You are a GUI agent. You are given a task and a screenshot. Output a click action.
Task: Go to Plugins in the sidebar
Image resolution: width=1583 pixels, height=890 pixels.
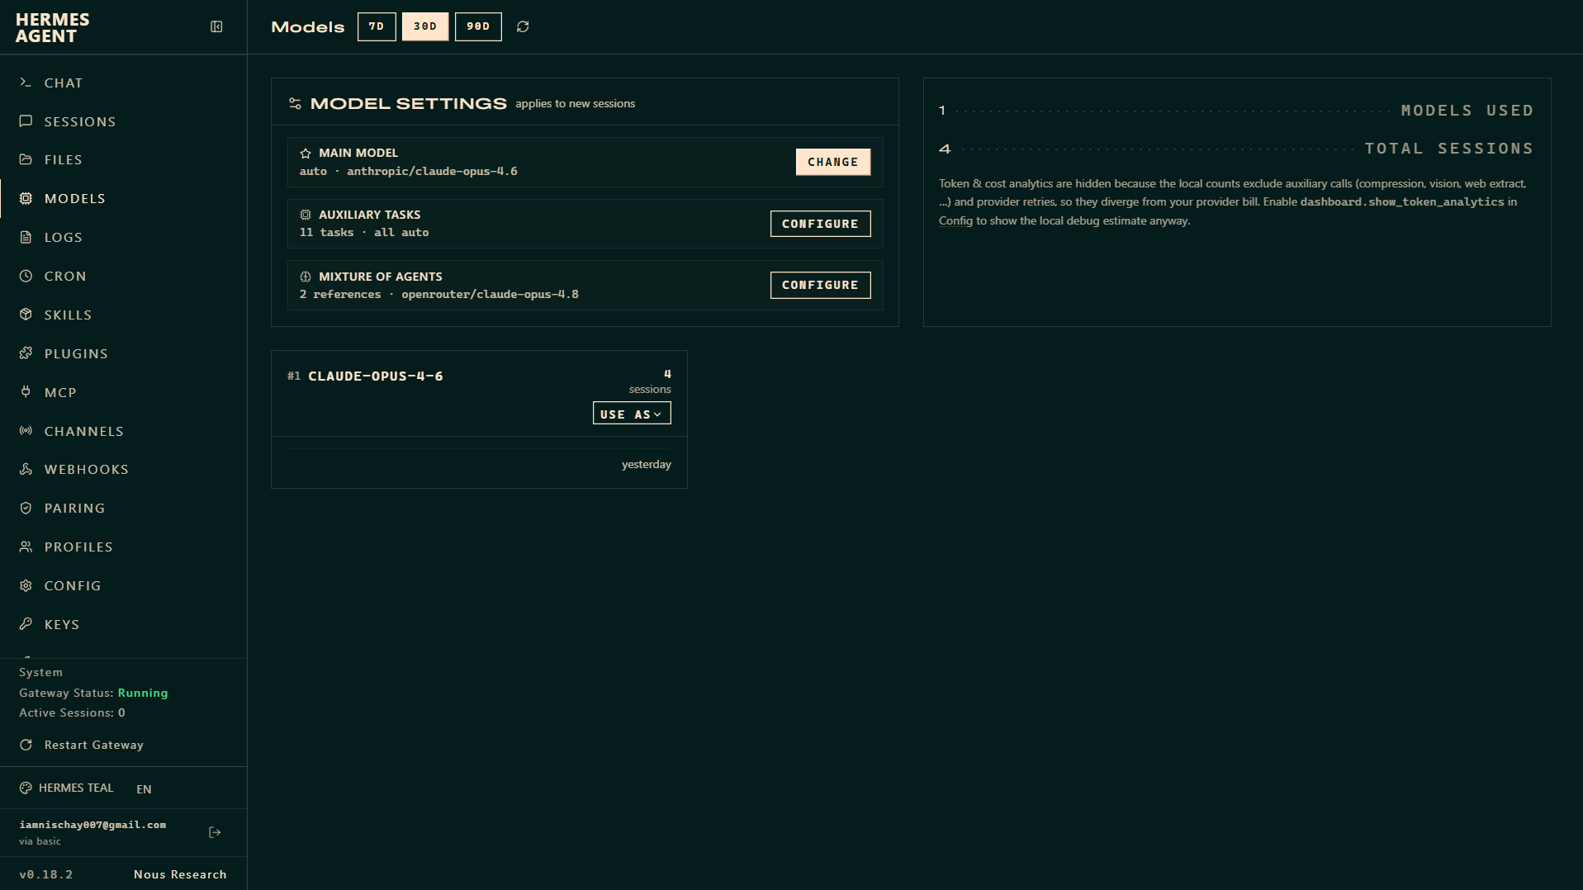(124, 353)
